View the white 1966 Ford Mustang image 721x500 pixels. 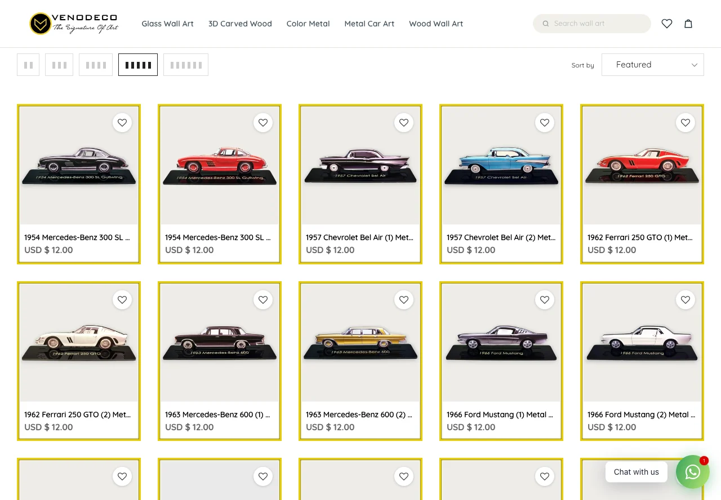click(642, 343)
